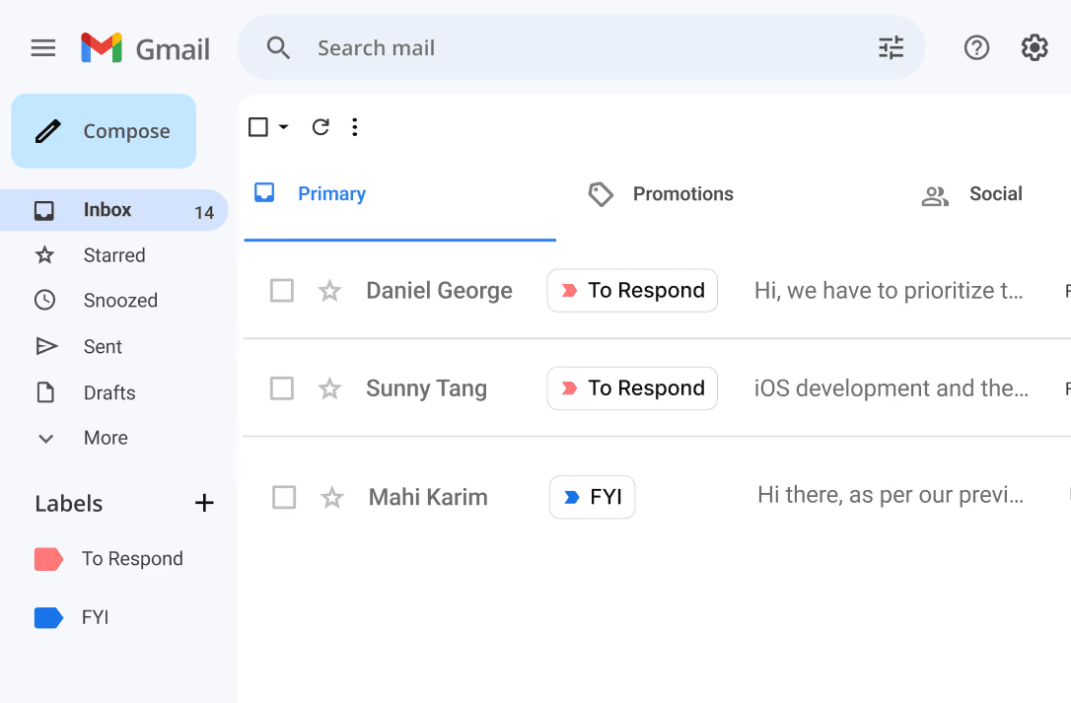Open the Starred folder

114,255
